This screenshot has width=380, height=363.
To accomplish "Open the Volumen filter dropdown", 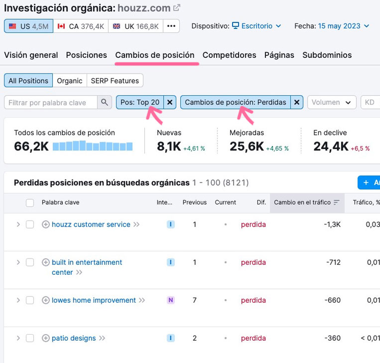I will pyautogui.click(x=332, y=102).
